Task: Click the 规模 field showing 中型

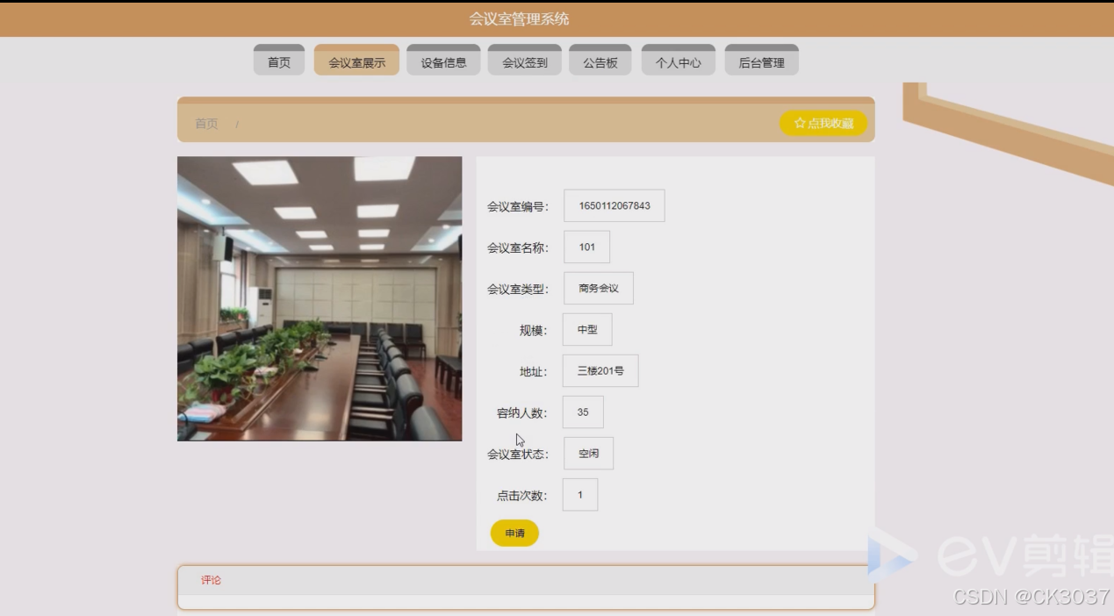Action: click(x=587, y=329)
